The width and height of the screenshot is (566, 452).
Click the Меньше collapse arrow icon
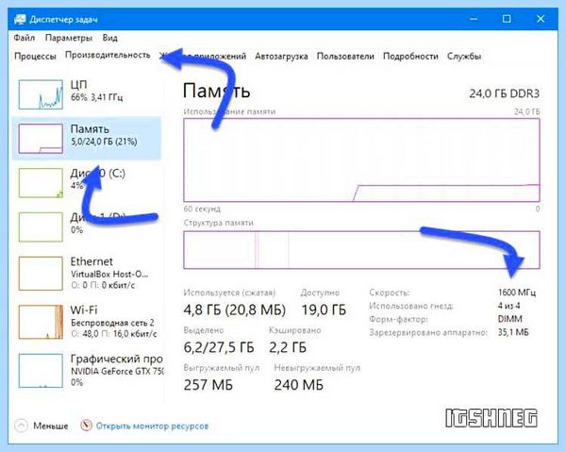pyautogui.click(x=21, y=426)
